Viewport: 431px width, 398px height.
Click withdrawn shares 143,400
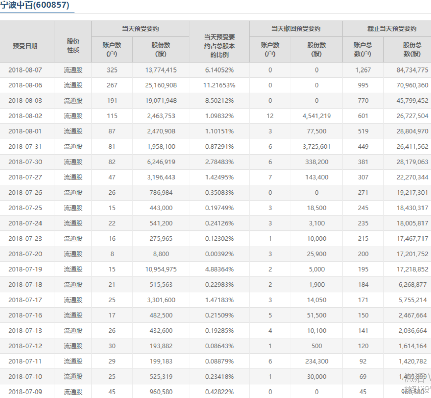tap(317, 177)
